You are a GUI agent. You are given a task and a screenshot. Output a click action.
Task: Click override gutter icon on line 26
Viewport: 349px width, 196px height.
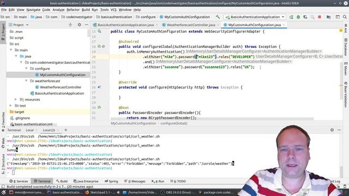pyautogui.click(x=99, y=87)
